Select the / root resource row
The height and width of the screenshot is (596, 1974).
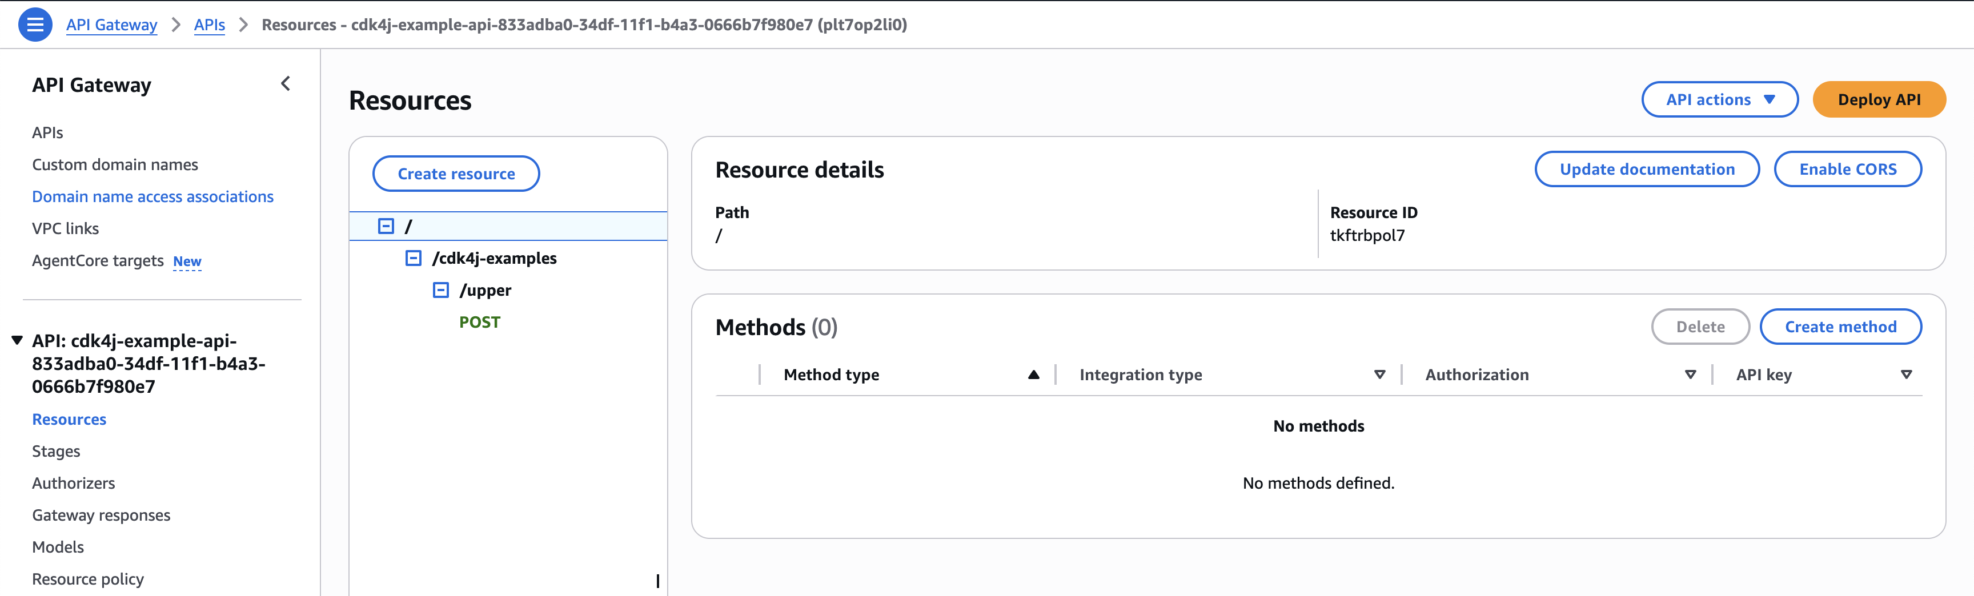pos(508,226)
